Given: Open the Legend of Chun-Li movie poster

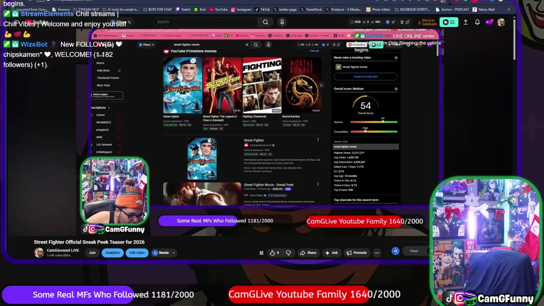Looking at the screenshot, I should pos(222,85).
